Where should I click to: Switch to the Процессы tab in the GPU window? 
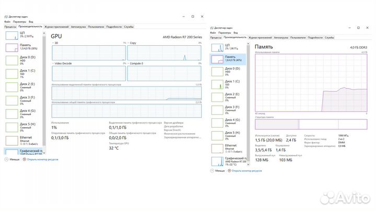point(10,26)
